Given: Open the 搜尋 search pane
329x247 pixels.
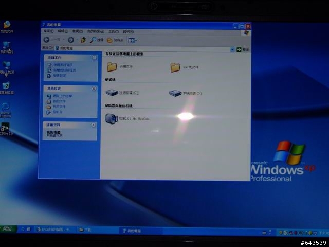Looking at the screenshot, I should coord(97,40).
